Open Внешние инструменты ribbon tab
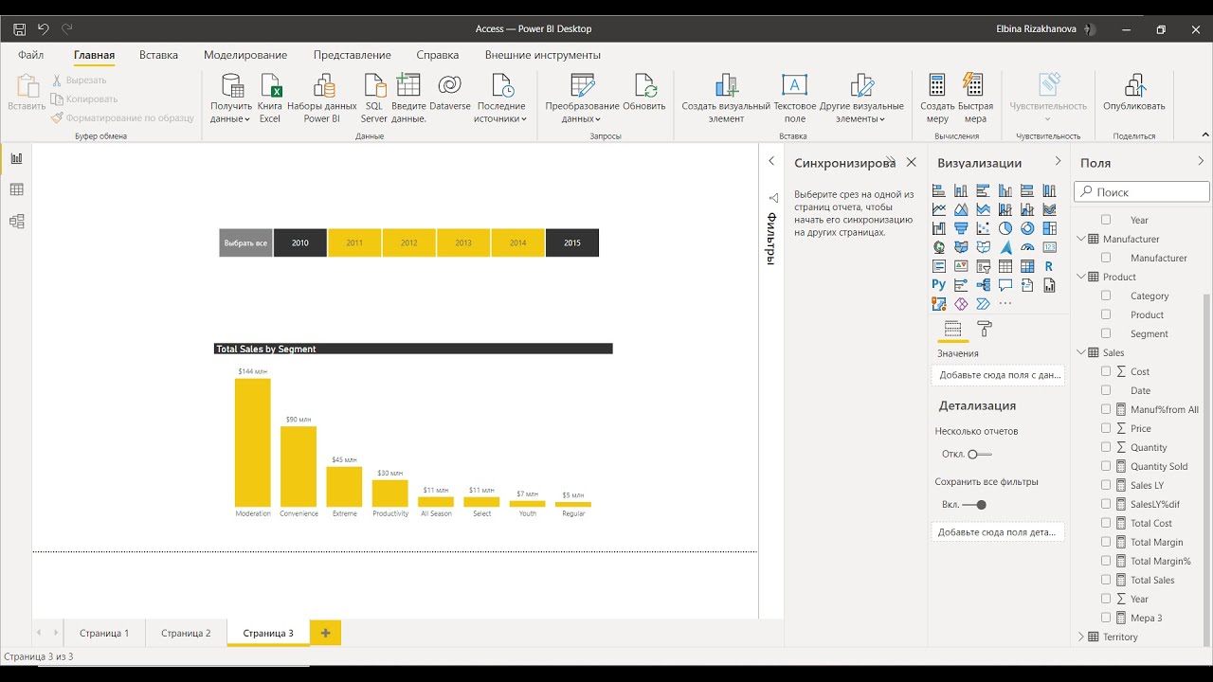Screen dimensions: 1213x682 point(543,55)
